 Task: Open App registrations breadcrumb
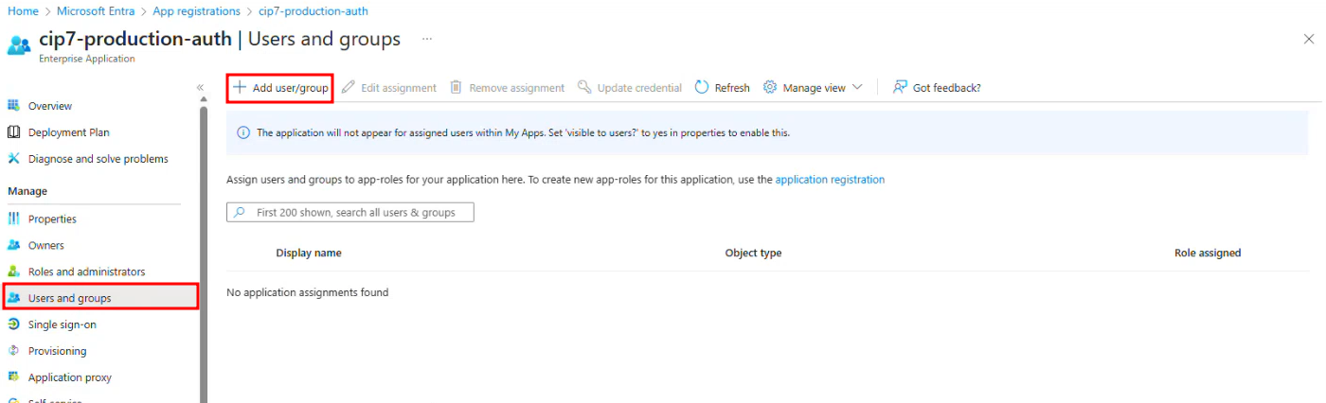(197, 11)
